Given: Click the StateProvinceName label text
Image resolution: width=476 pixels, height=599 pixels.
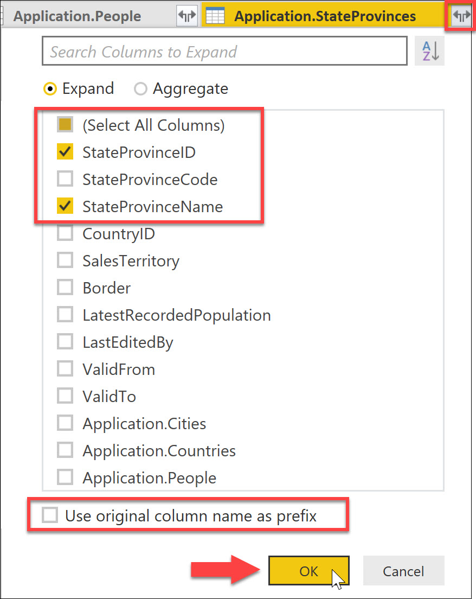Looking at the screenshot, I should click(x=153, y=207).
